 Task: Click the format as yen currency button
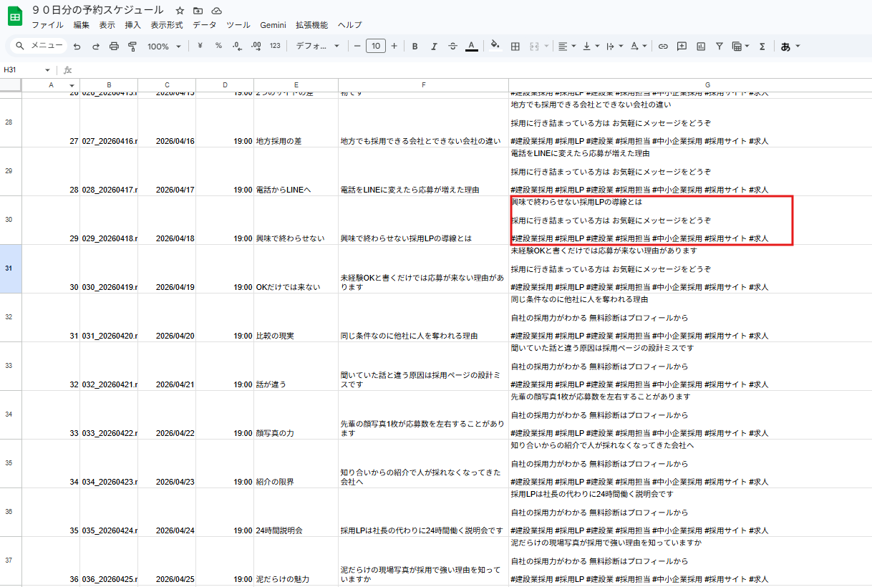click(x=200, y=46)
